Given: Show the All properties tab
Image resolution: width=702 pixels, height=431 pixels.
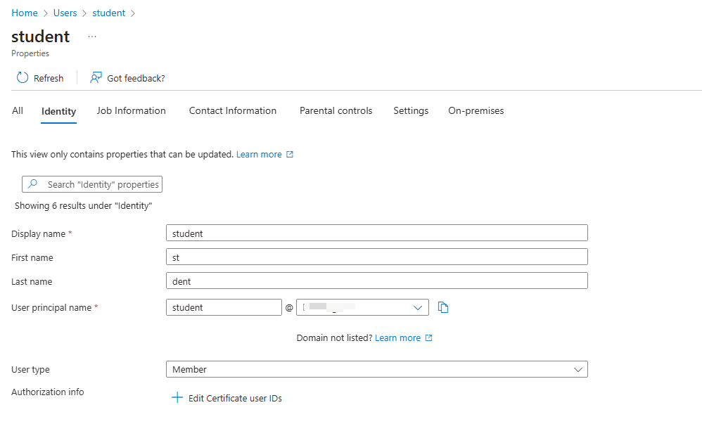Looking at the screenshot, I should tap(18, 110).
